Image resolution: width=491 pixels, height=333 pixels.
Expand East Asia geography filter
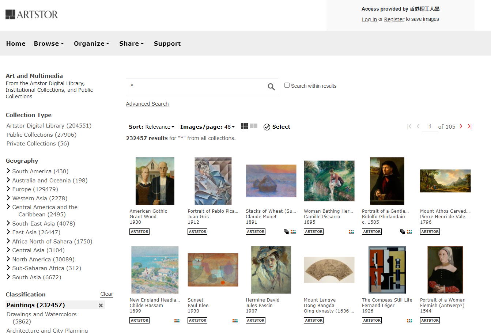[8, 232]
